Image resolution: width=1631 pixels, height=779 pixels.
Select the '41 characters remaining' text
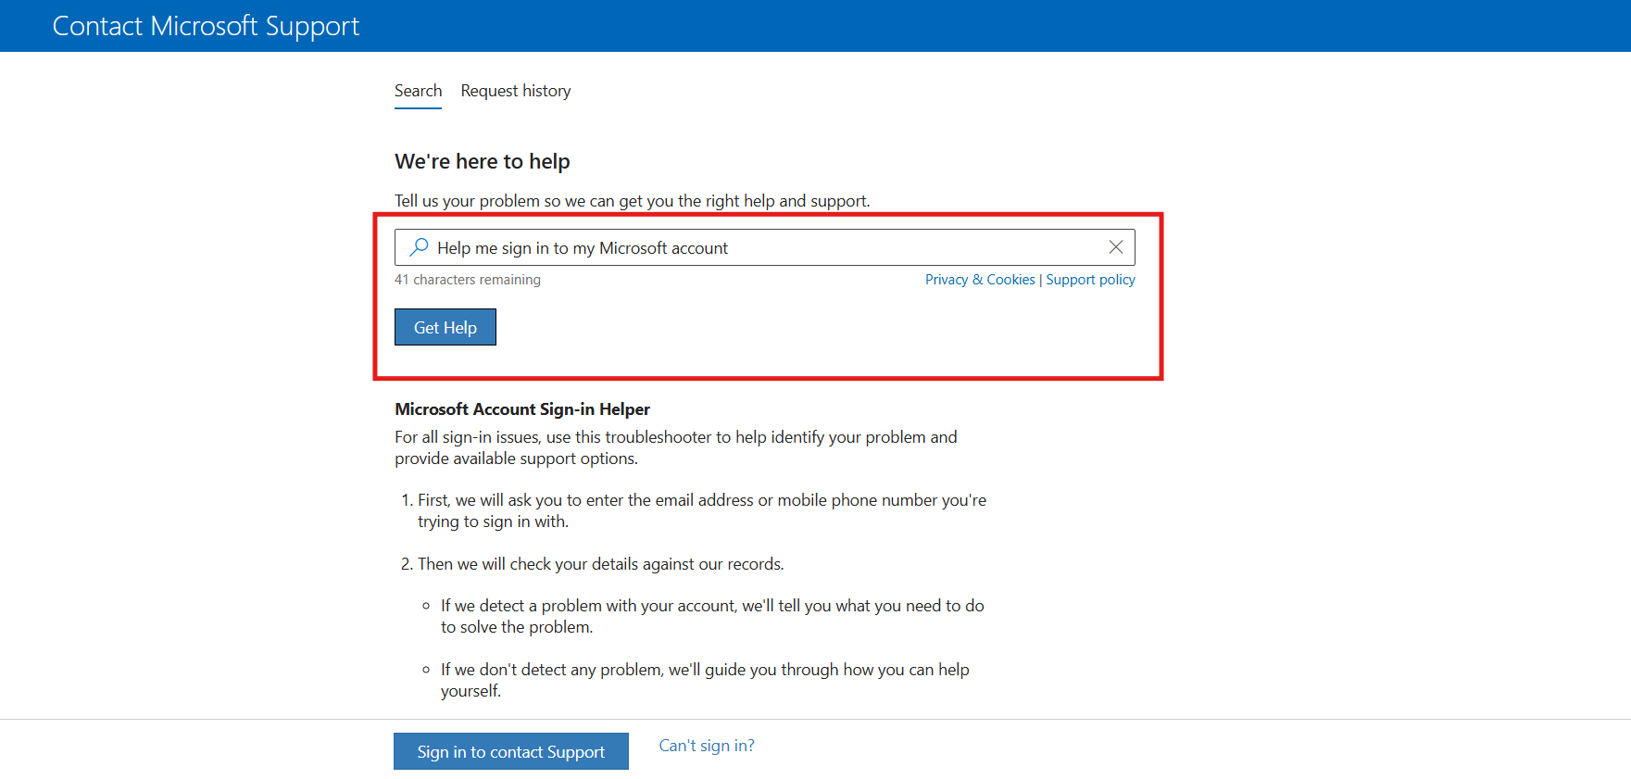click(x=468, y=280)
